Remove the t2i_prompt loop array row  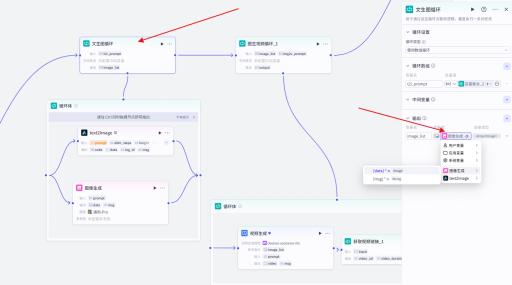[x=507, y=84]
